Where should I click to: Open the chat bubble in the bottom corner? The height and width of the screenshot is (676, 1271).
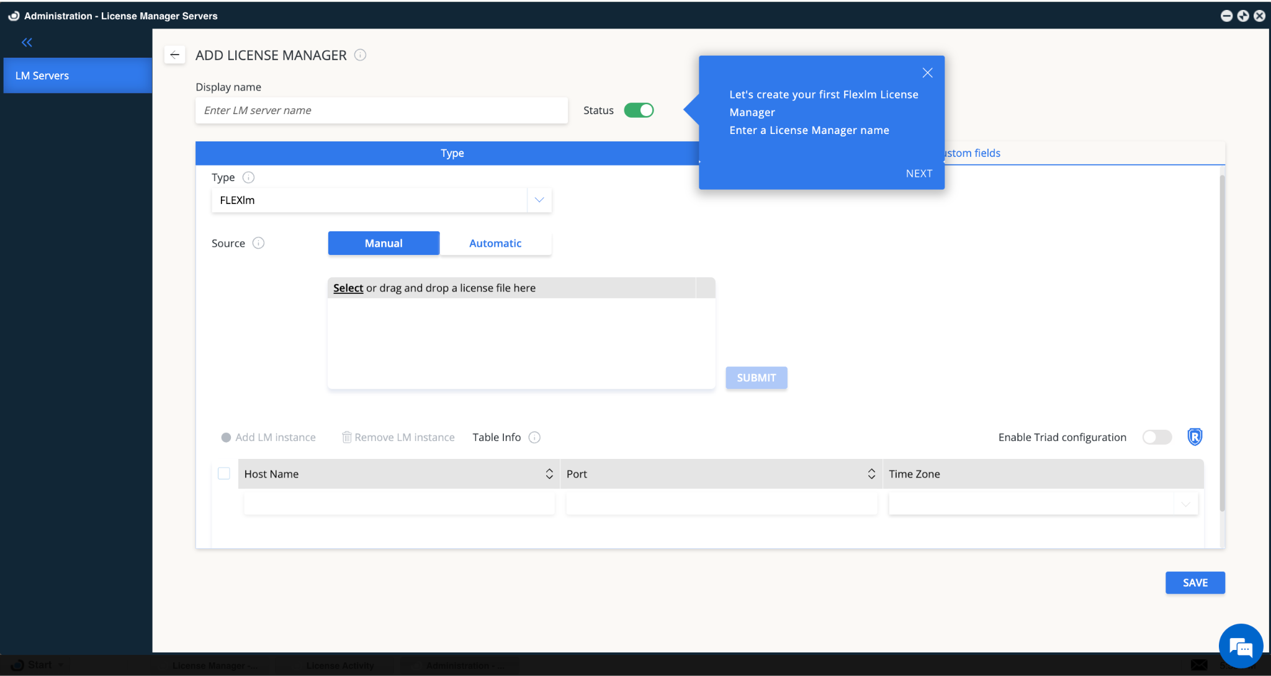click(1240, 646)
